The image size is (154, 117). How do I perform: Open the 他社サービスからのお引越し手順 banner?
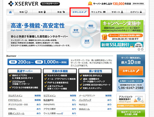[131, 113]
